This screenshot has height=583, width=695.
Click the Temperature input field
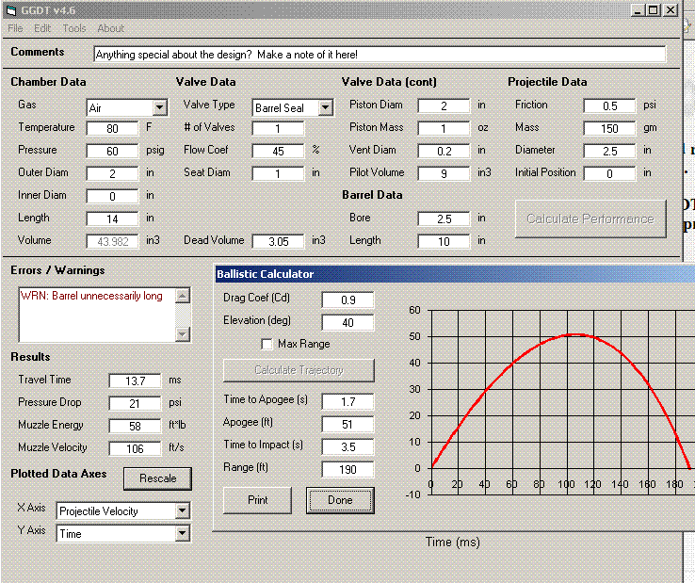tap(112, 128)
